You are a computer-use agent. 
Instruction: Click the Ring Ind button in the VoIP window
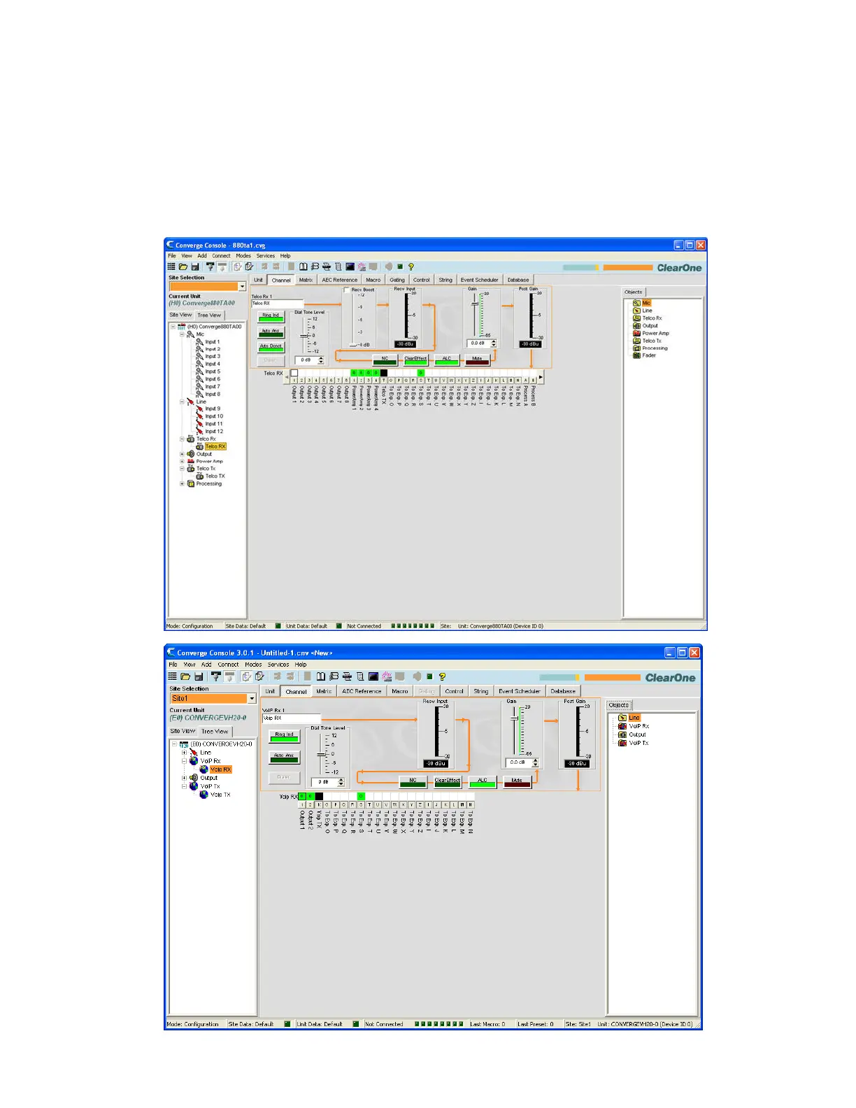point(284,736)
